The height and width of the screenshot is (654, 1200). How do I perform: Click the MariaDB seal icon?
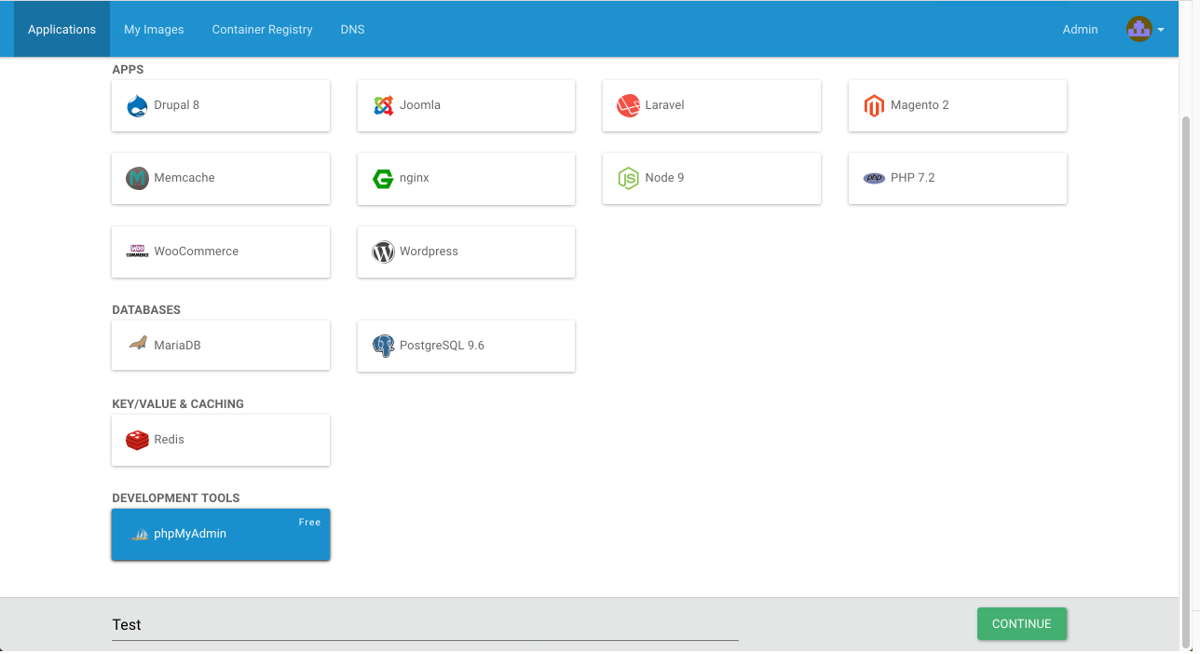pos(137,344)
